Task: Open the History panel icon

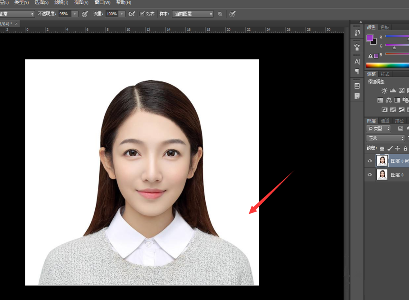Action: 357,32
